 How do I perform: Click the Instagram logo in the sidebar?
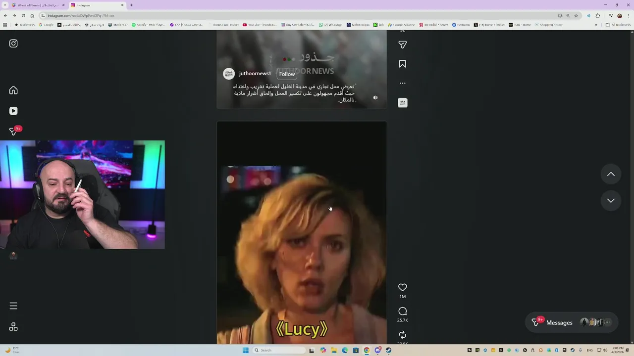tap(13, 44)
